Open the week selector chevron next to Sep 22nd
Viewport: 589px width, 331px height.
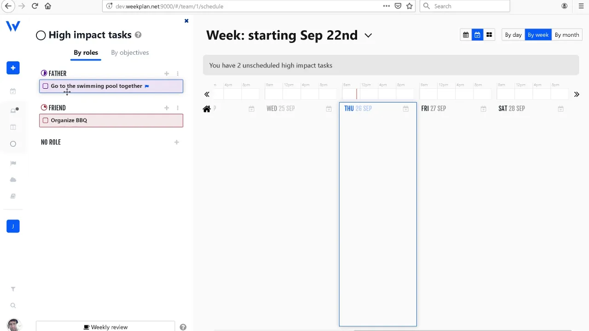[x=368, y=35]
